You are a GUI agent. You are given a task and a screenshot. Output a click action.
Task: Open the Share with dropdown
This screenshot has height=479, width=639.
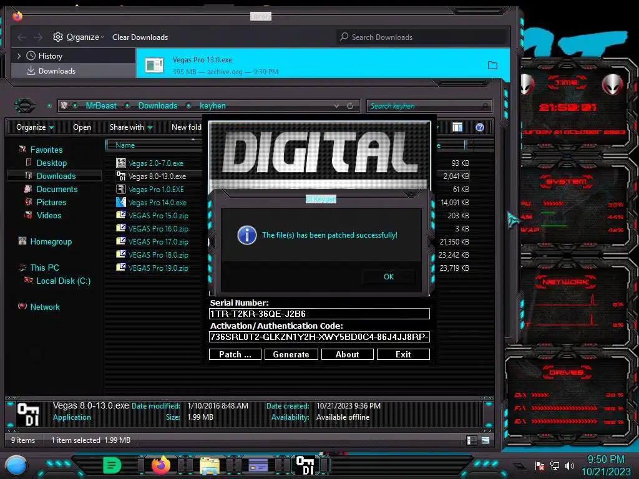click(x=131, y=127)
